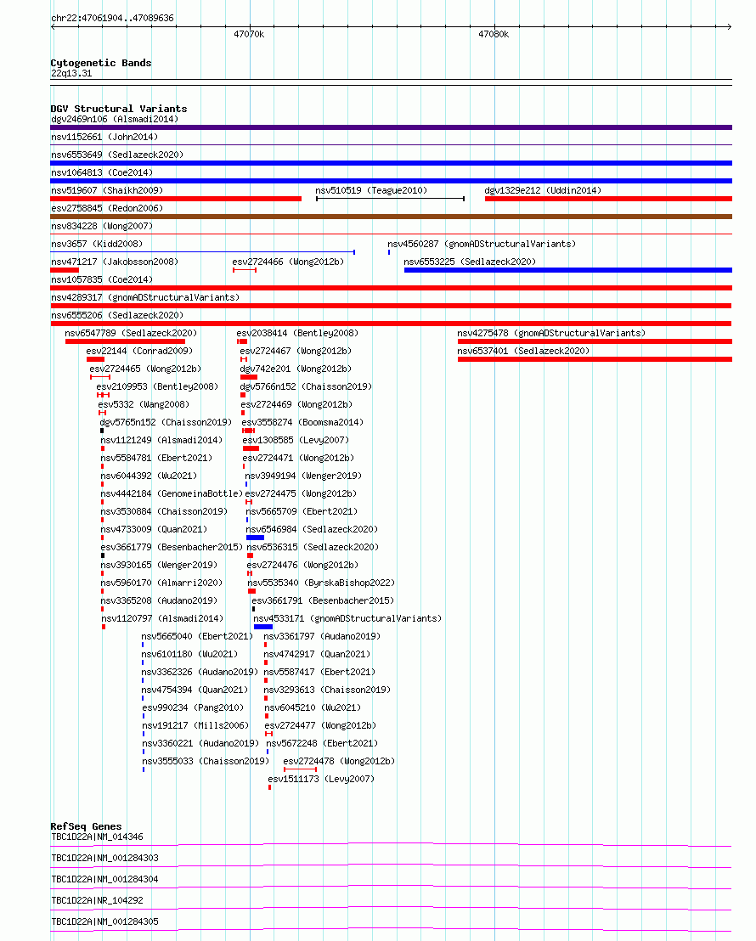Click TBC1D22A|NM_001284305 transcript label
Viewport: 756px width, 941px height.
point(105,921)
